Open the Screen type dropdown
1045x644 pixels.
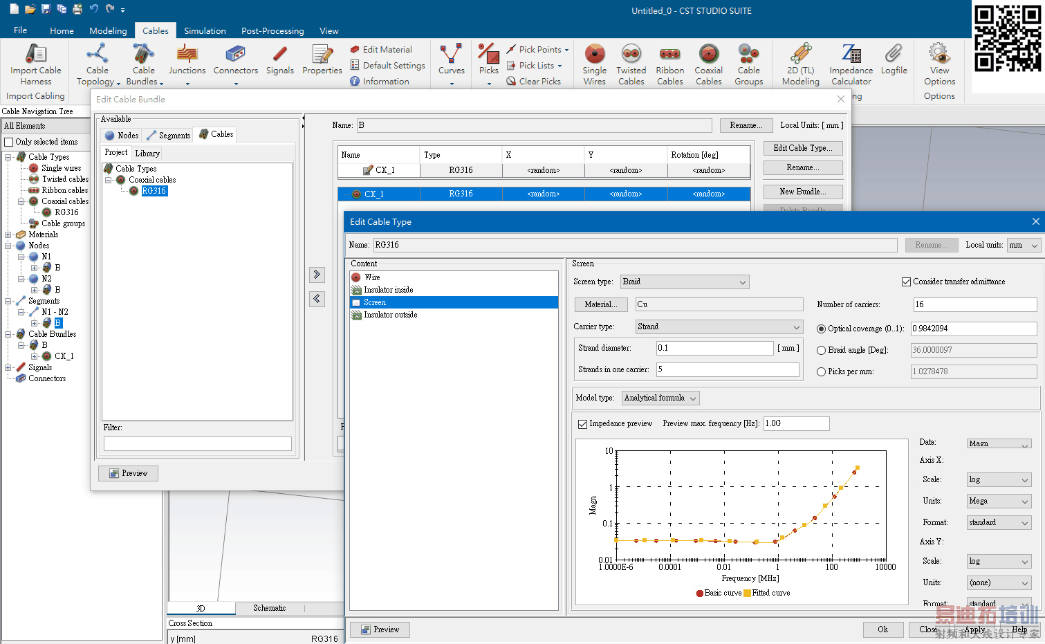pyautogui.click(x=684, y=282)
